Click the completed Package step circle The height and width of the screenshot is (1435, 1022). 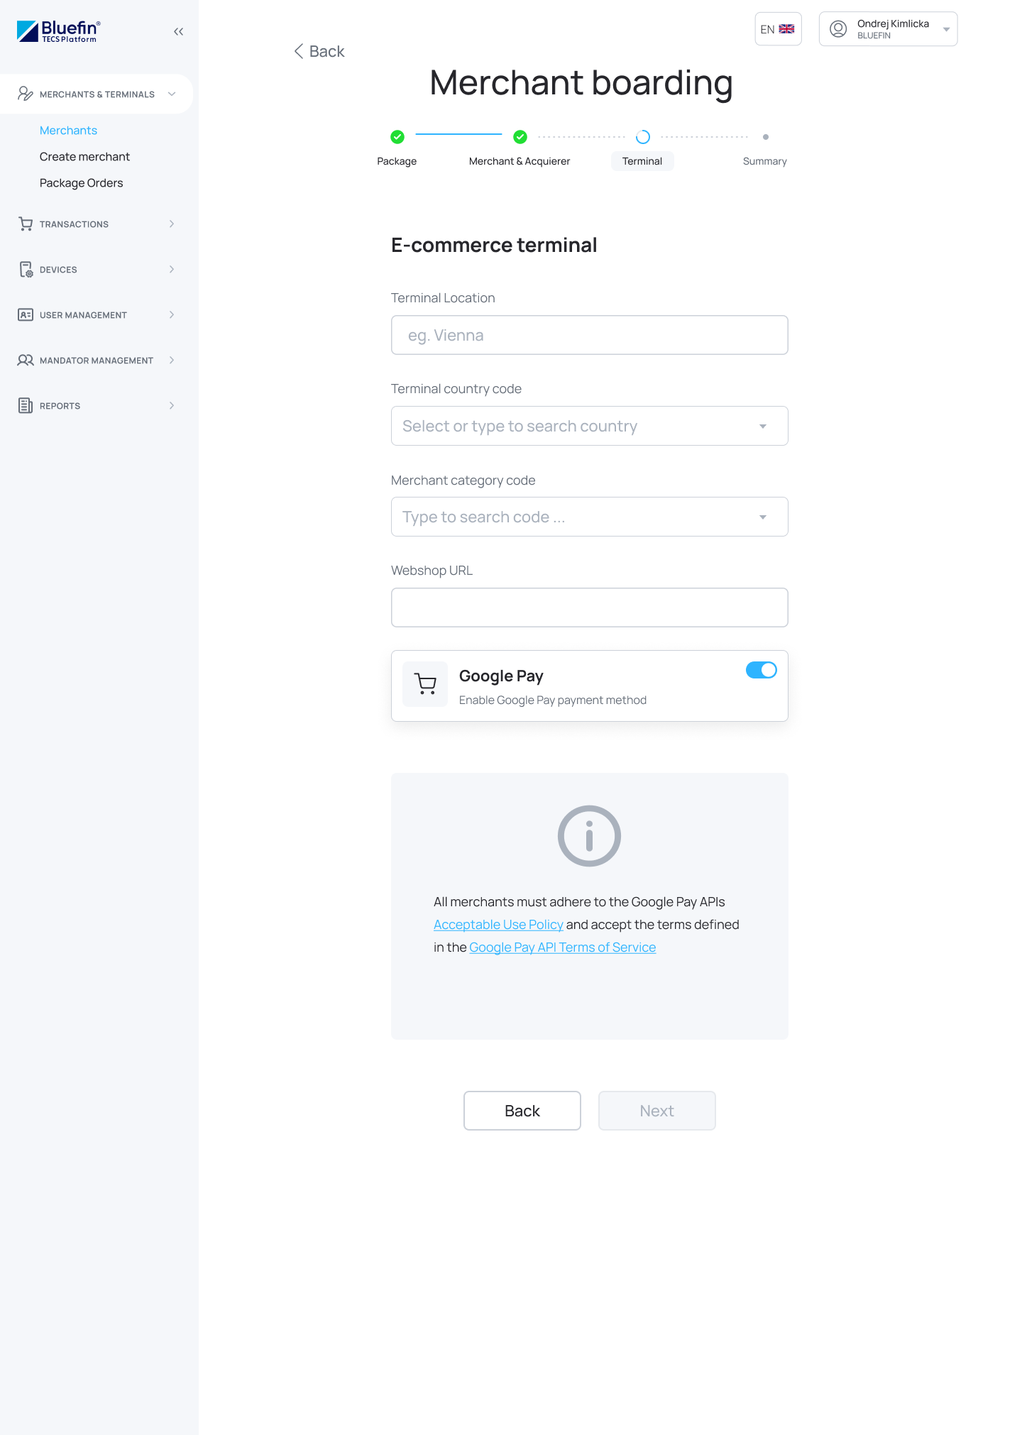coord(397,137)
